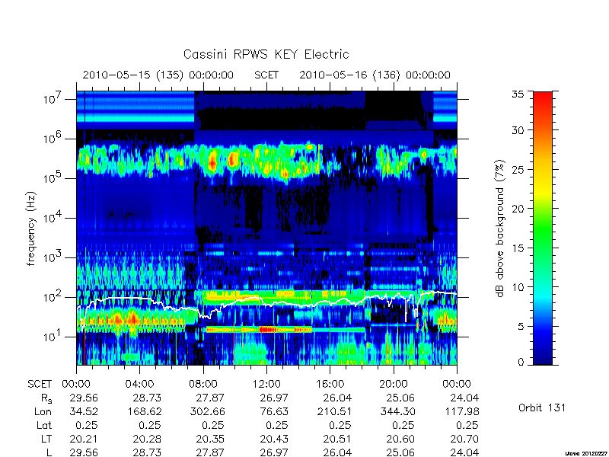This screenshot has width=609, height=457.
Task: Click the SCET row label below the plot
Action: click(x=40, y=384)
